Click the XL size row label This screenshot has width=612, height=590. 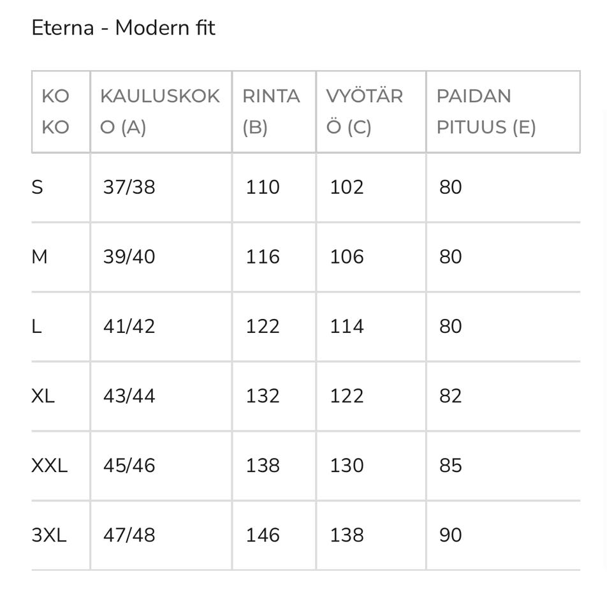click(43, 396)
